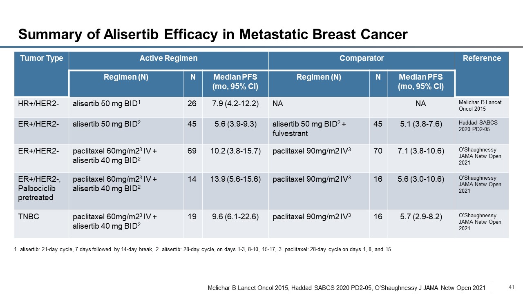This screenshot has width=523, height=294.
Task: Click the citation line at the slide bottom
Action: (347, 288)
